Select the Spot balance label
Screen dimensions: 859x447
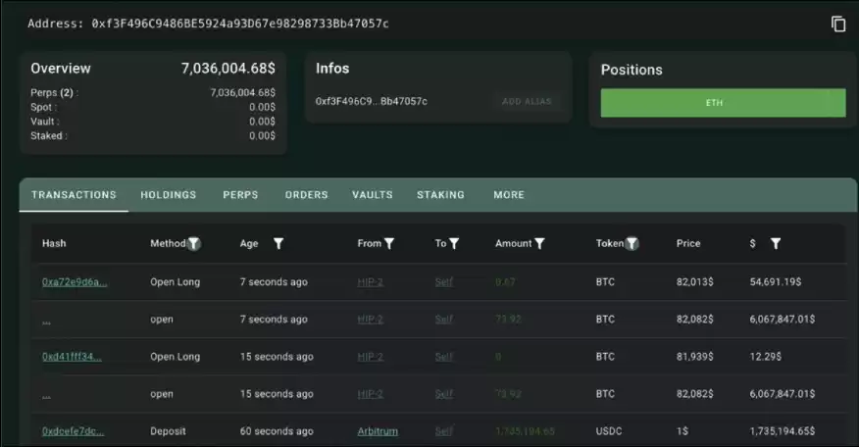tap(43, 108)
